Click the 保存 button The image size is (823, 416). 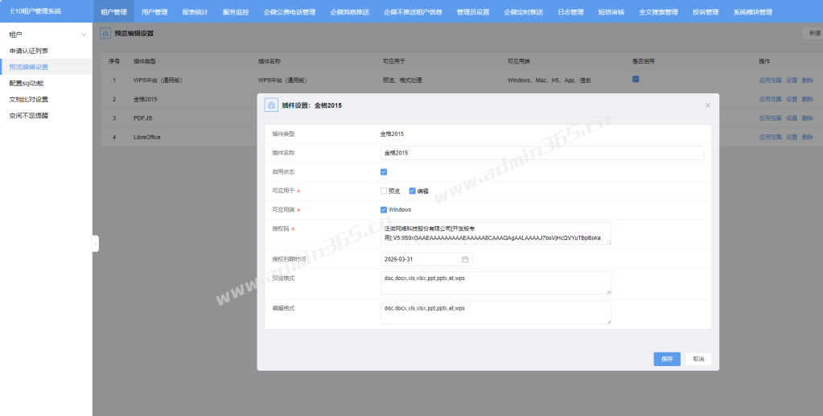click(x=667, y=359)
